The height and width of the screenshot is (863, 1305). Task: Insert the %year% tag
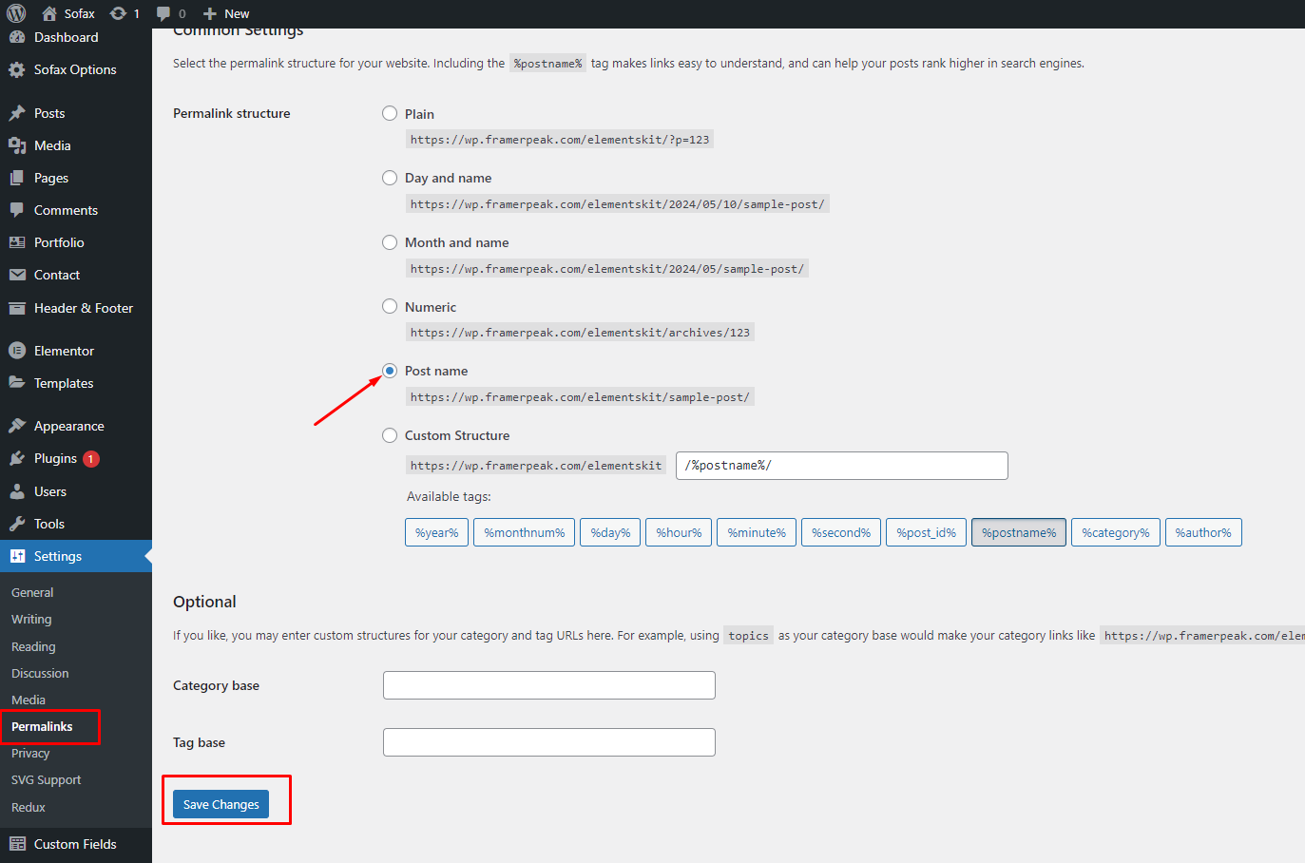(437, 532)
